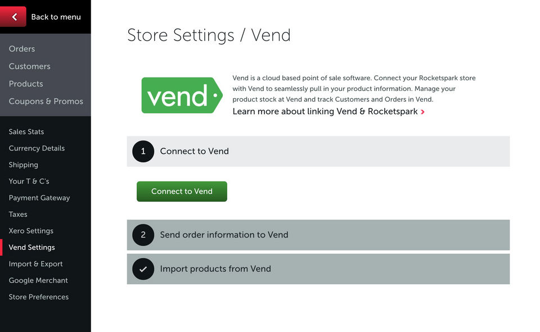Open Xero Settings in sidebar

[x=31, y=231]
